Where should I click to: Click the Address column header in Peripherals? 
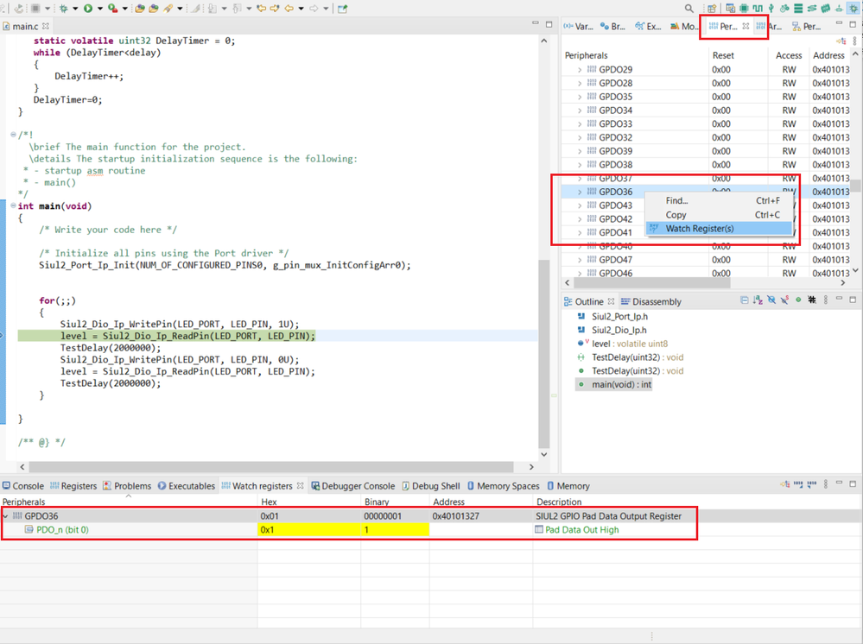click(x=828, y=55)
